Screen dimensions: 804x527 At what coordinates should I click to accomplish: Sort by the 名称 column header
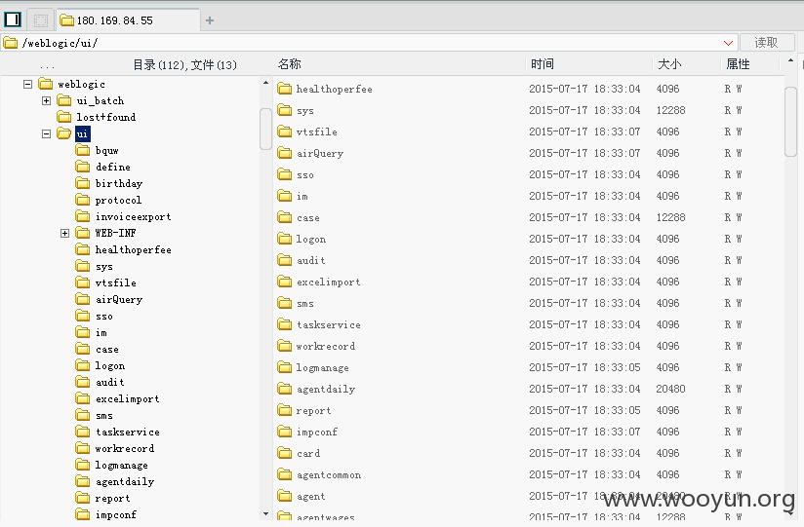point(289,64)
